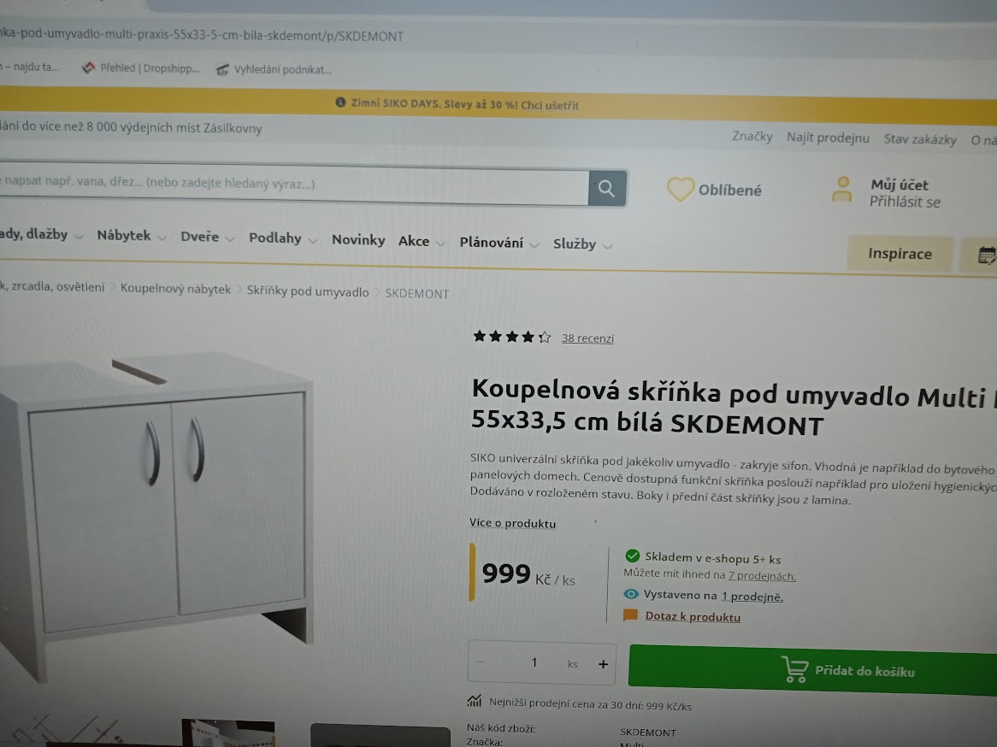Open the 38 recenzí link

click(587, 338)
